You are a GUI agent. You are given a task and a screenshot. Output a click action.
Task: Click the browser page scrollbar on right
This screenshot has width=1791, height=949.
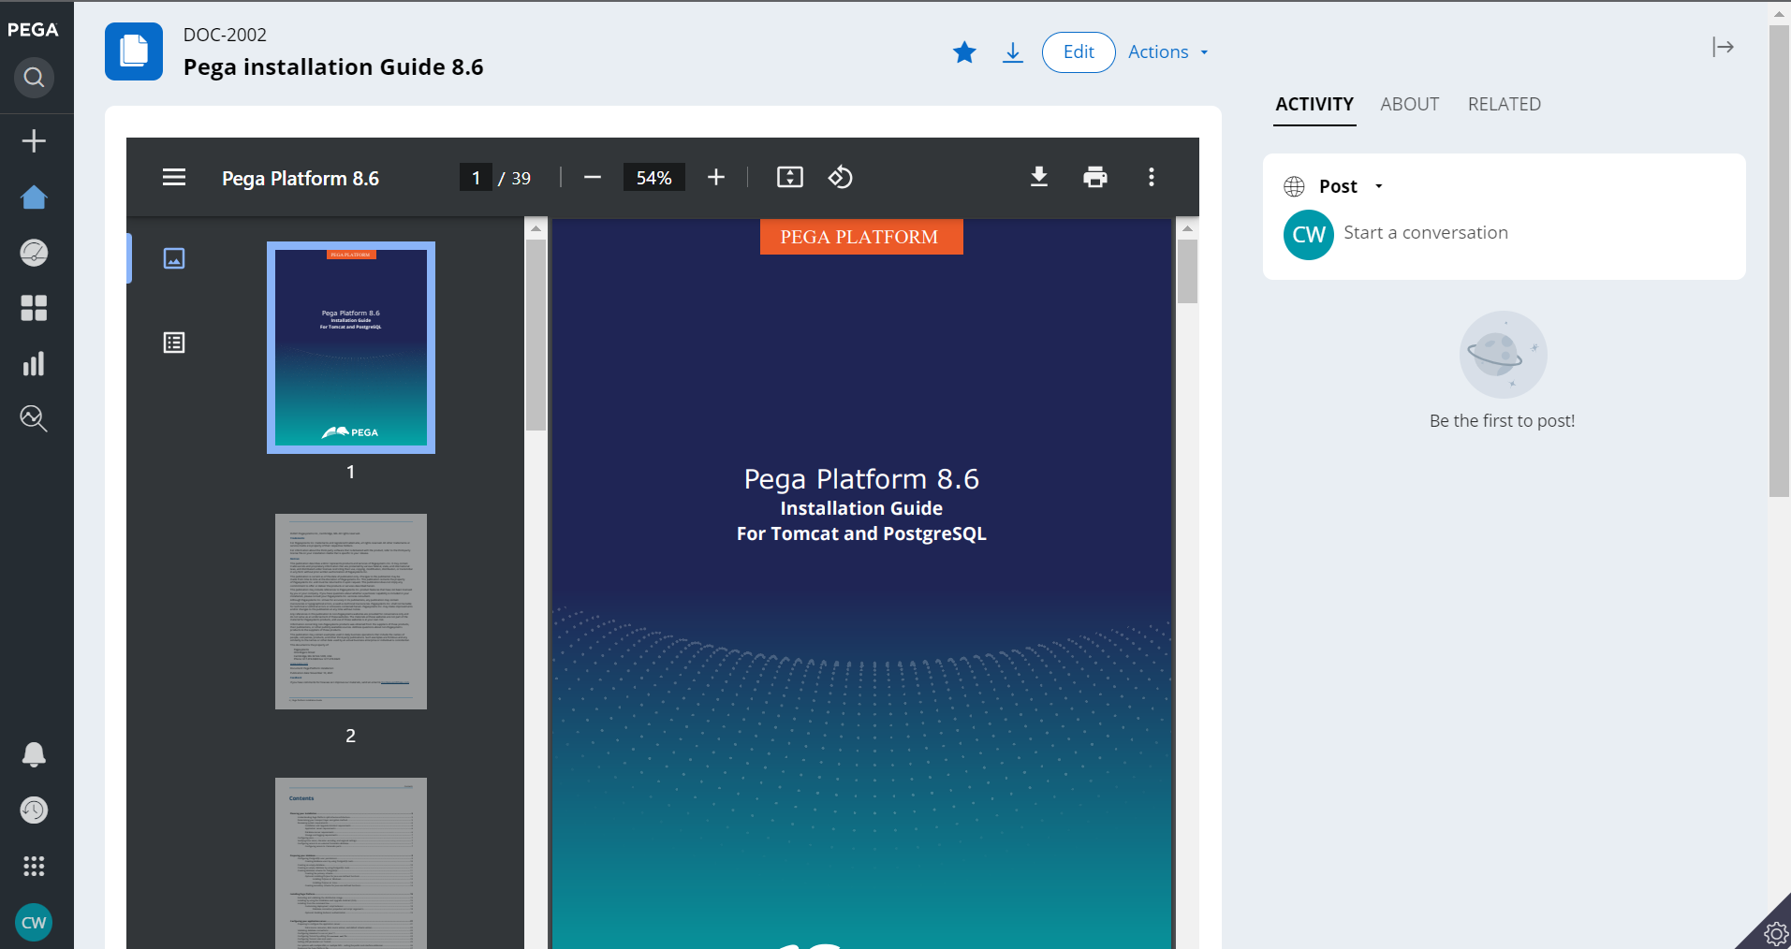coord(1779,260)
